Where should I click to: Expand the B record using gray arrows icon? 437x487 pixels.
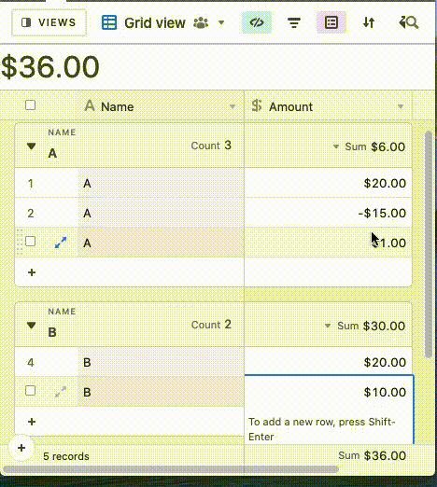click(61, 392)
